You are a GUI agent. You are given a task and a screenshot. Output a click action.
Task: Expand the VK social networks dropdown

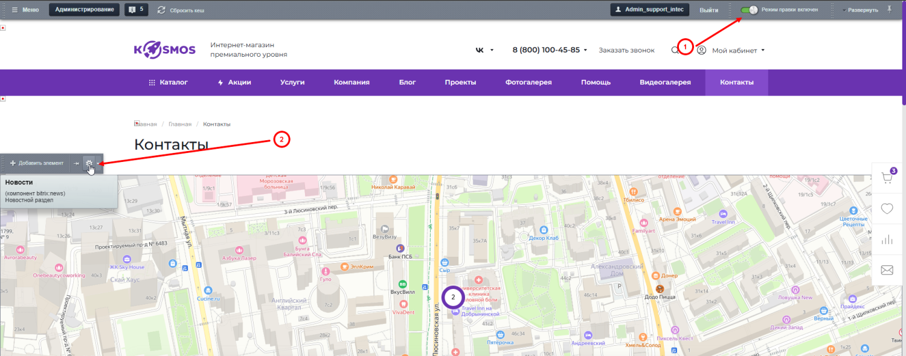(484, 50)
